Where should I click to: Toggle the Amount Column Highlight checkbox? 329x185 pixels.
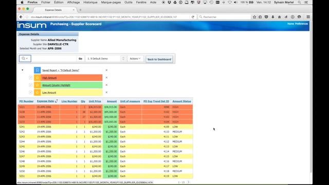(30, 85)
